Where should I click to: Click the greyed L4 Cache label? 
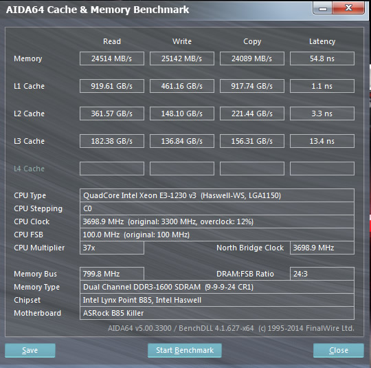tap(29, 169)
